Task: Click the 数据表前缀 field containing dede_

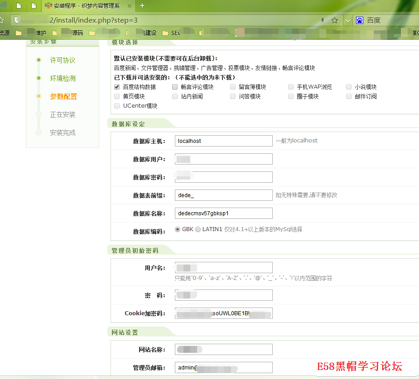Action: tap(223, 195)
